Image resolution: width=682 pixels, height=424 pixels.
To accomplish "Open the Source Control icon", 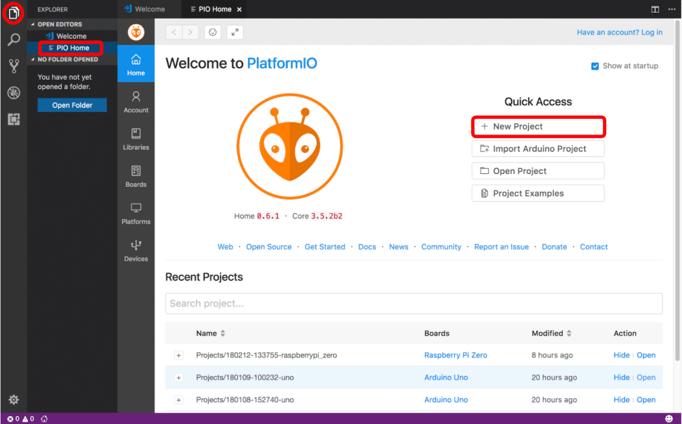I will [x=13, y=66].
